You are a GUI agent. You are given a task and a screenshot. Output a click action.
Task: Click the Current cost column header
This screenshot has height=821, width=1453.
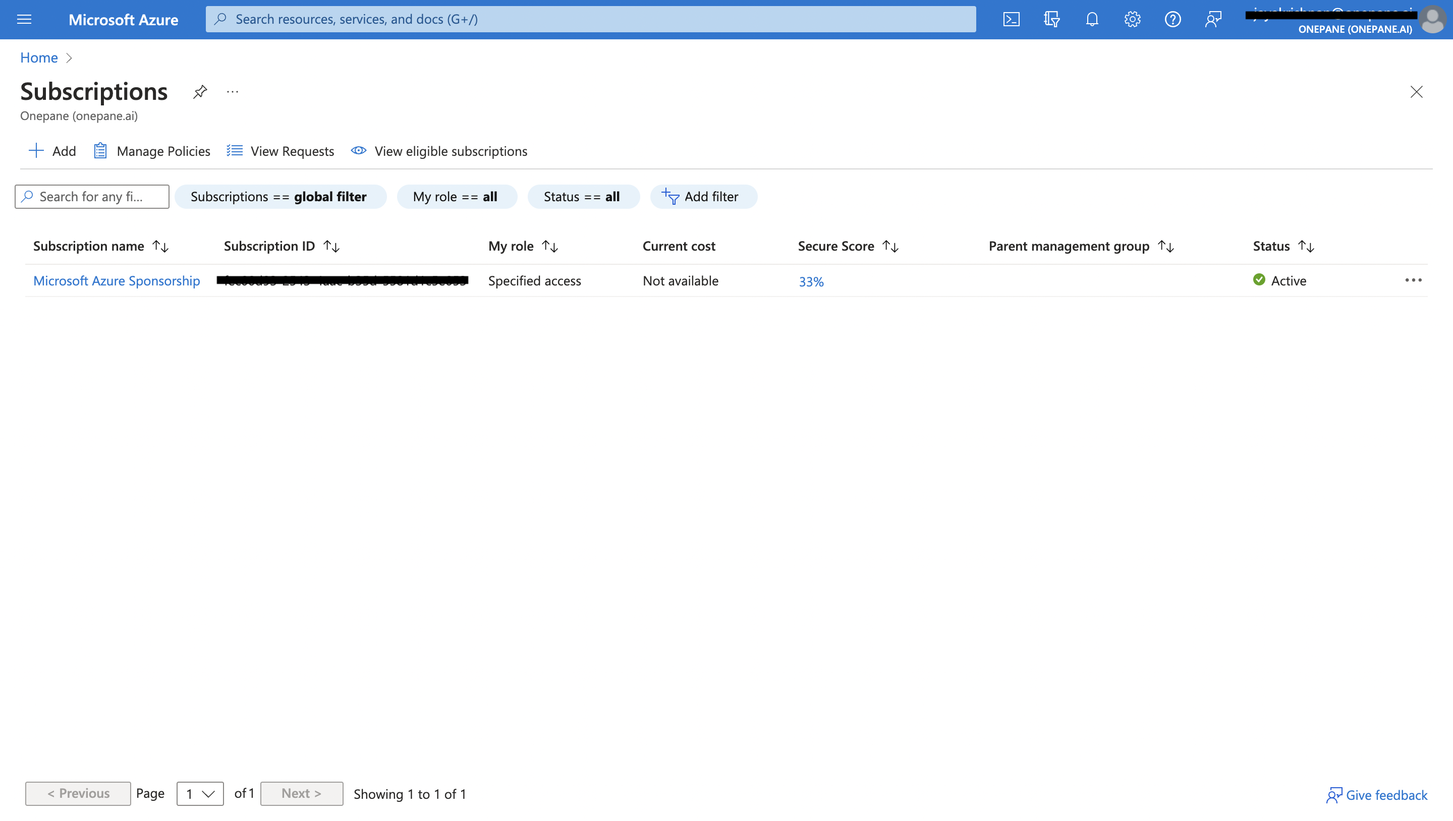(679, 246)
